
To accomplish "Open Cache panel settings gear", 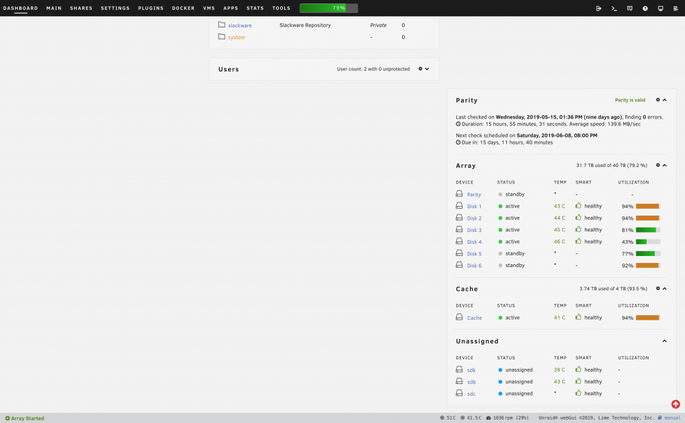I will (x=658, y=289).
